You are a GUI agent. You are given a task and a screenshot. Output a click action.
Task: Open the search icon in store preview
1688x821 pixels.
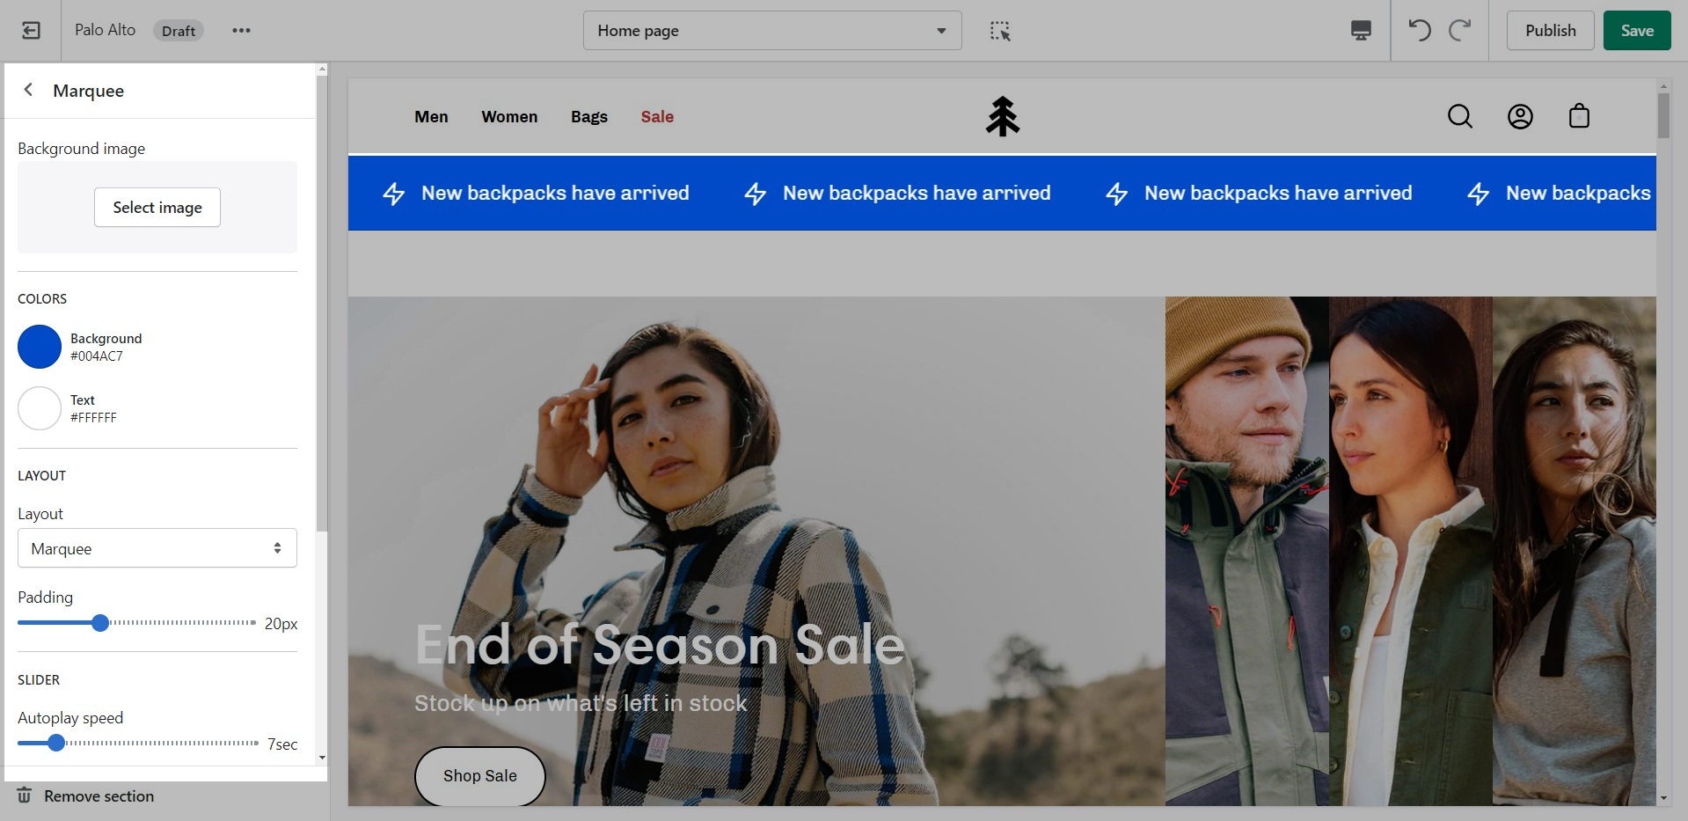click(x=1459, y=116)
